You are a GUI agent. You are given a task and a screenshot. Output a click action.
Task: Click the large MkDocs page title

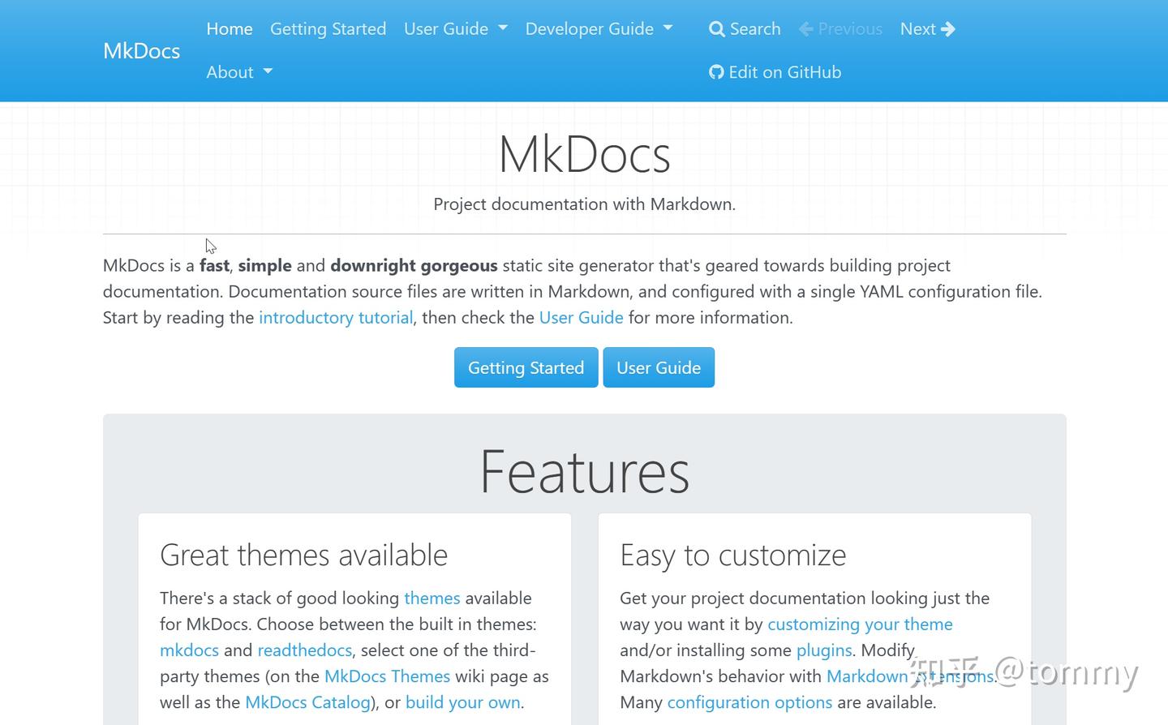(x=585, y=154)
